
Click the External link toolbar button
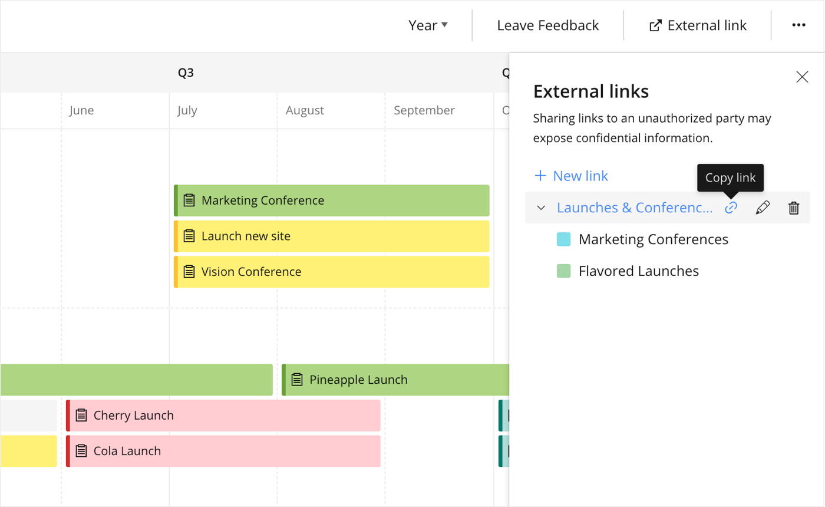(x=698, y=25)
